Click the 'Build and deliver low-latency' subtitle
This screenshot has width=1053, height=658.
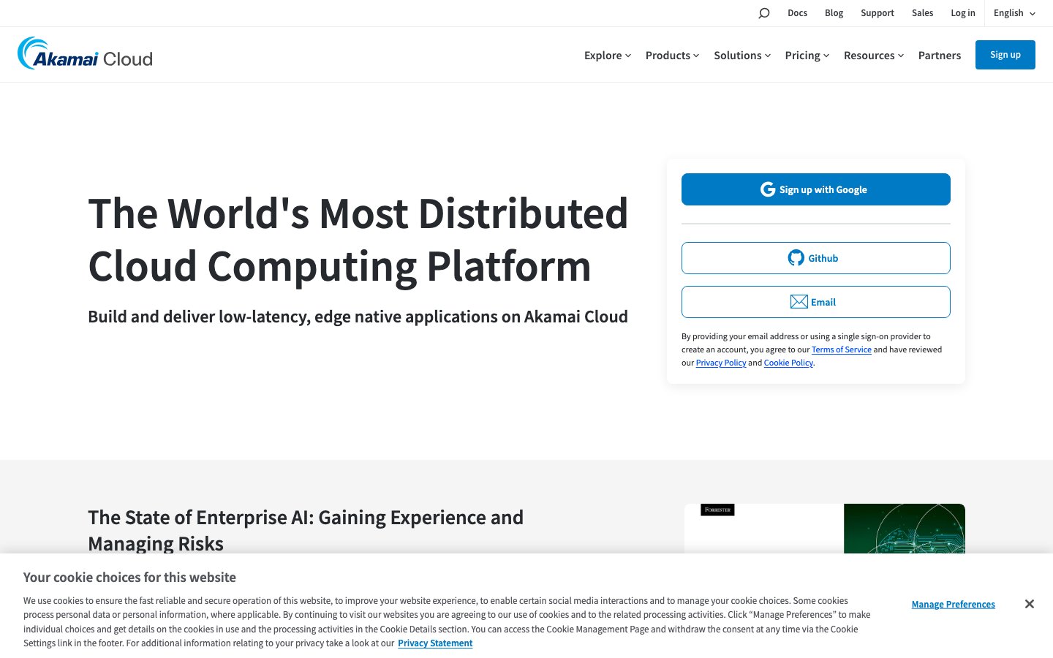pyautogui.click(x=358, y=317)
